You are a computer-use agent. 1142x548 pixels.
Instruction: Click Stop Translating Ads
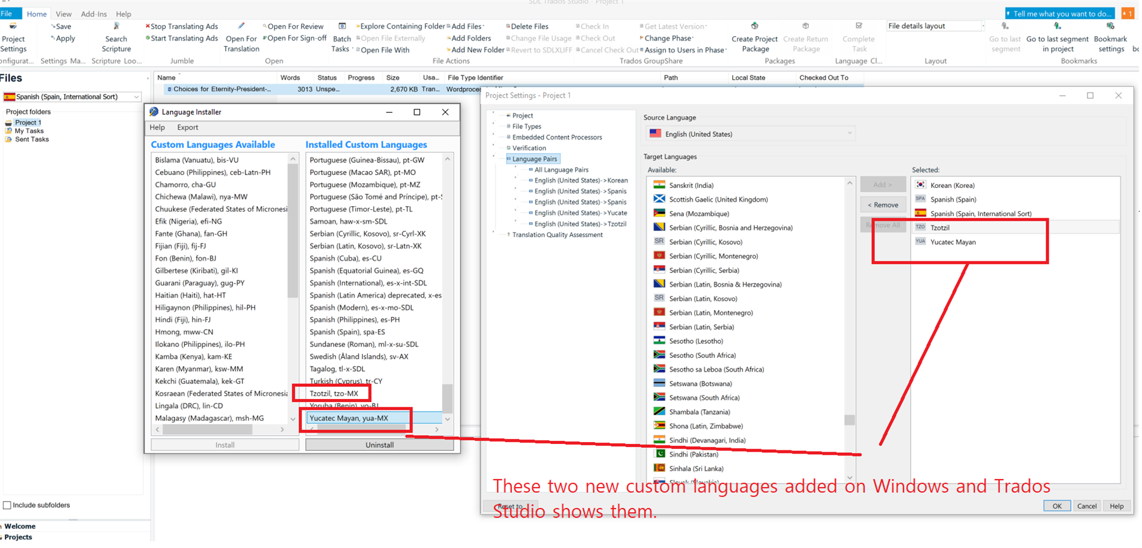tap(182, 27)
